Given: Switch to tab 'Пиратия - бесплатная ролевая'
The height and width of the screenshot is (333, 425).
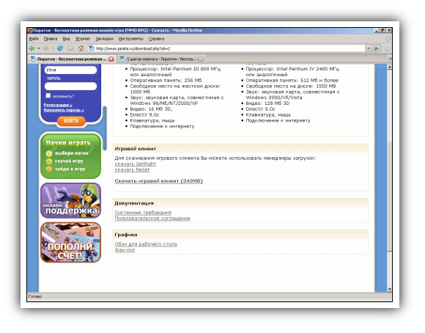Looking at the screenshot, I should (x=72, y=59).
